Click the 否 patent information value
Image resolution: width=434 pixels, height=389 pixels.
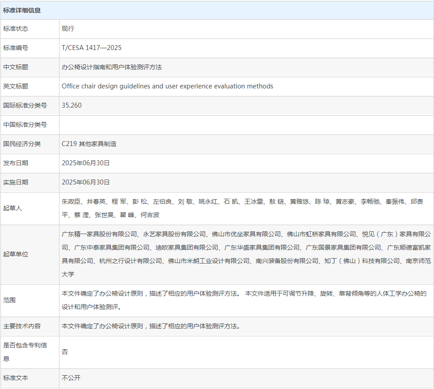pos(65,352)
